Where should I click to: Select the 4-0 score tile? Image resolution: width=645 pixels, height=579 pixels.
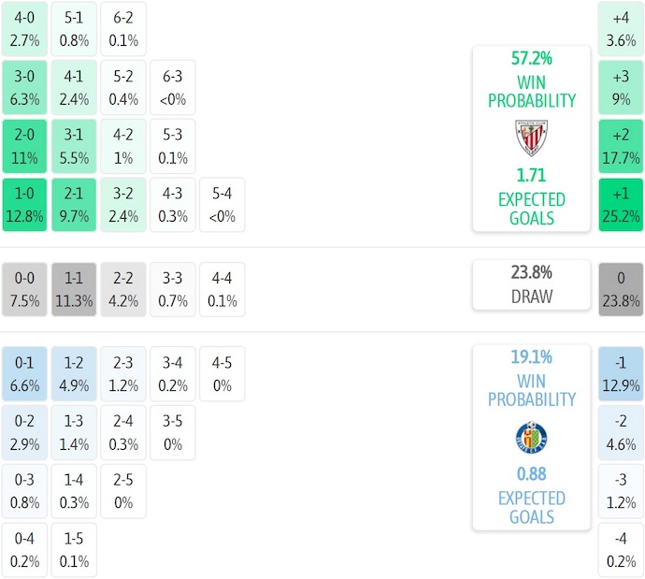25,29
